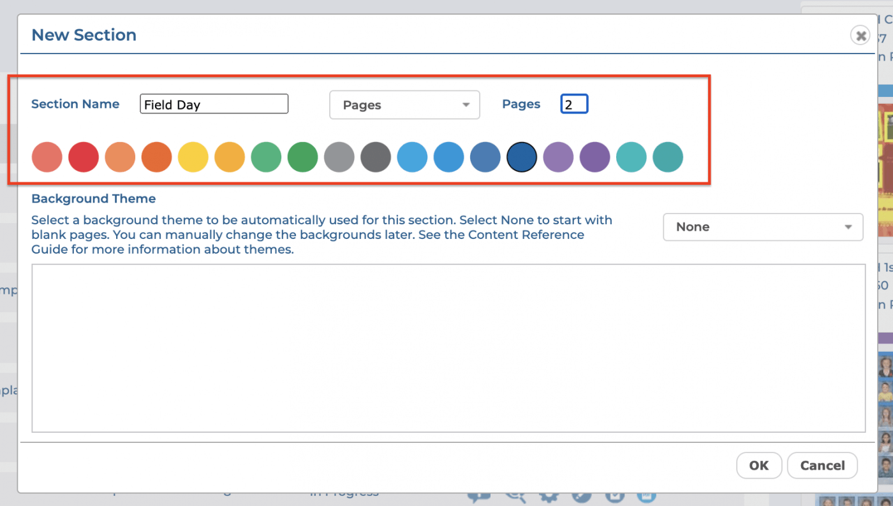This screenshot has width=893, height=506.
Task: Select the salmon pink swatch at row start
Action: click(x=47, y=157)
